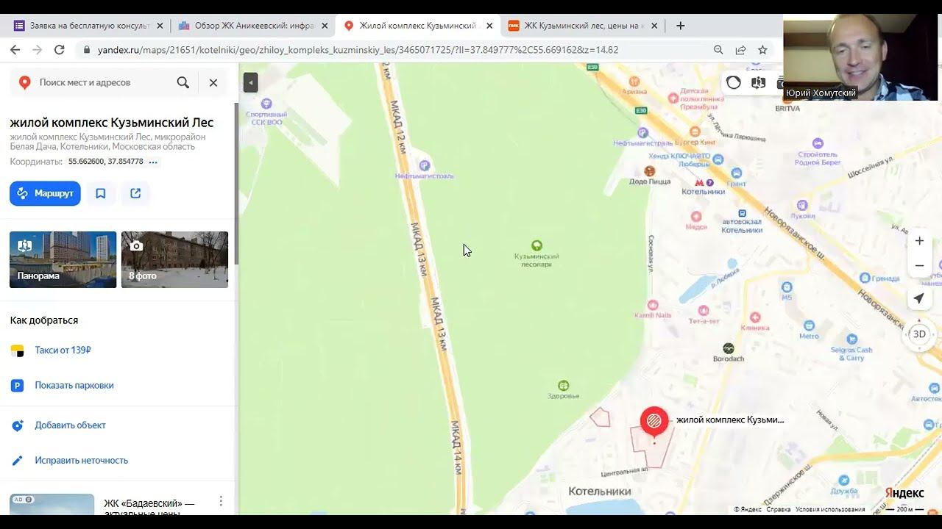942x529 pixels.
Task: Click the Borodach marker on map
Action: [728, 348]
